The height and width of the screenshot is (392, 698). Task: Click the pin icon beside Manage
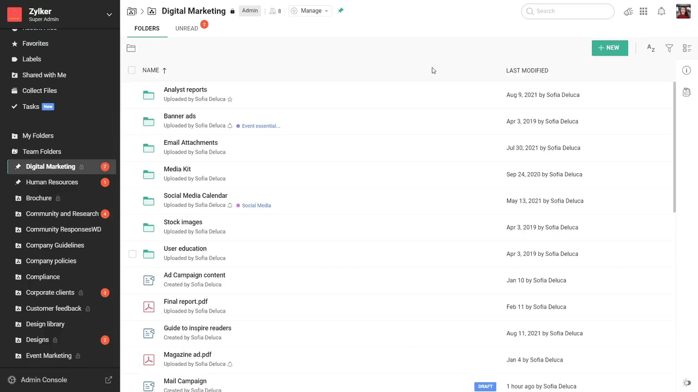pos(341,10)
